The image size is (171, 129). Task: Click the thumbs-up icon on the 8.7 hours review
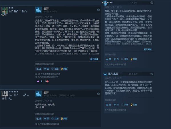click(x=38, y=94)
